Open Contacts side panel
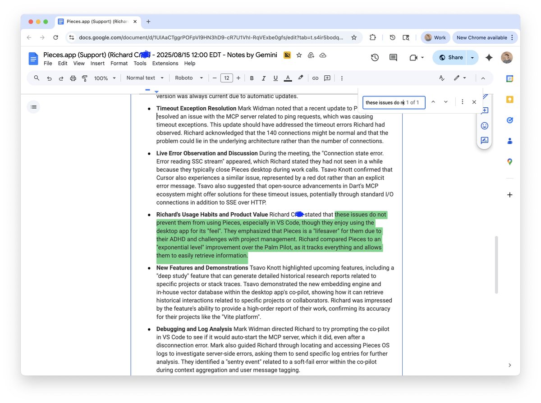Image resolution: width=541 pixels, height=403 pixels. (x=509, y=141)
